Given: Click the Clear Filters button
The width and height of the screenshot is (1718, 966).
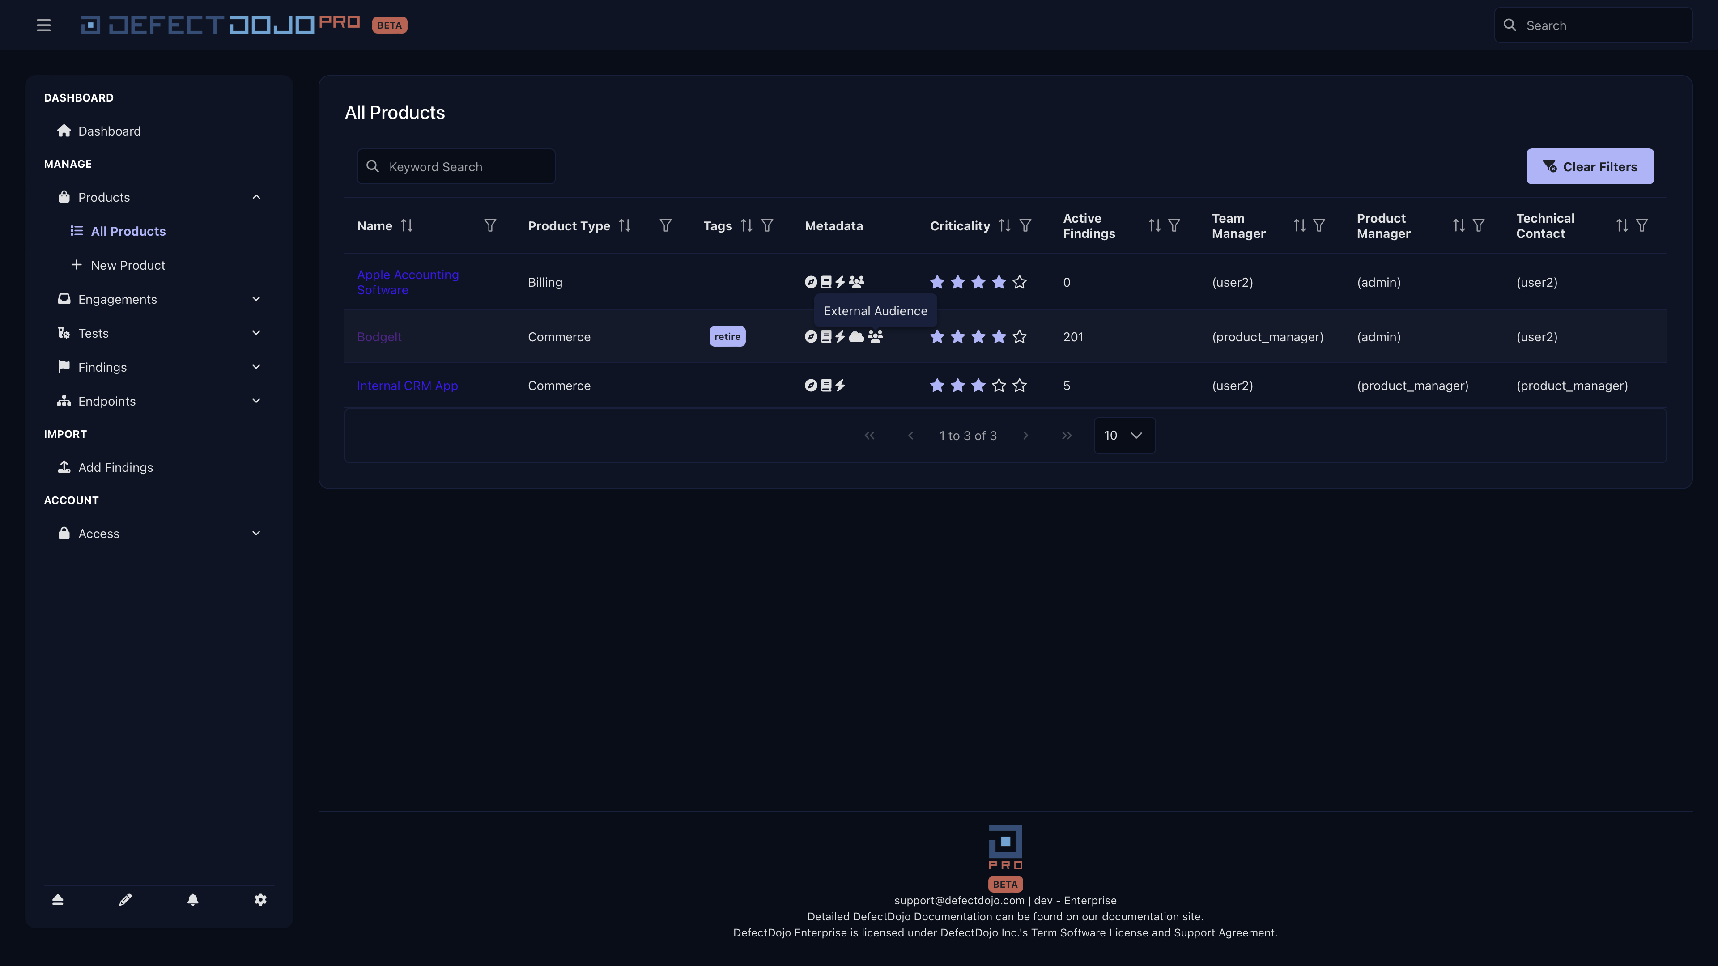Looking at the screenshot, I should [x=1590, y=166].
